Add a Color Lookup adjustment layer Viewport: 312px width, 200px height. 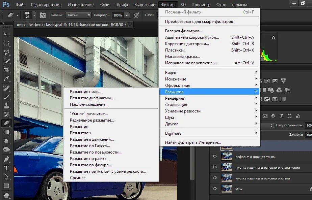[287, 90]
